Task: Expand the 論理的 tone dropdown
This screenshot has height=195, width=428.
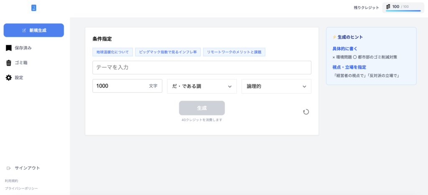Action: pyautogui.click(x=276, y=86)
